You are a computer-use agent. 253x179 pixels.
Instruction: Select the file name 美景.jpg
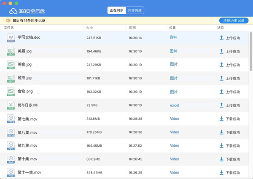[x=24, y=51]
